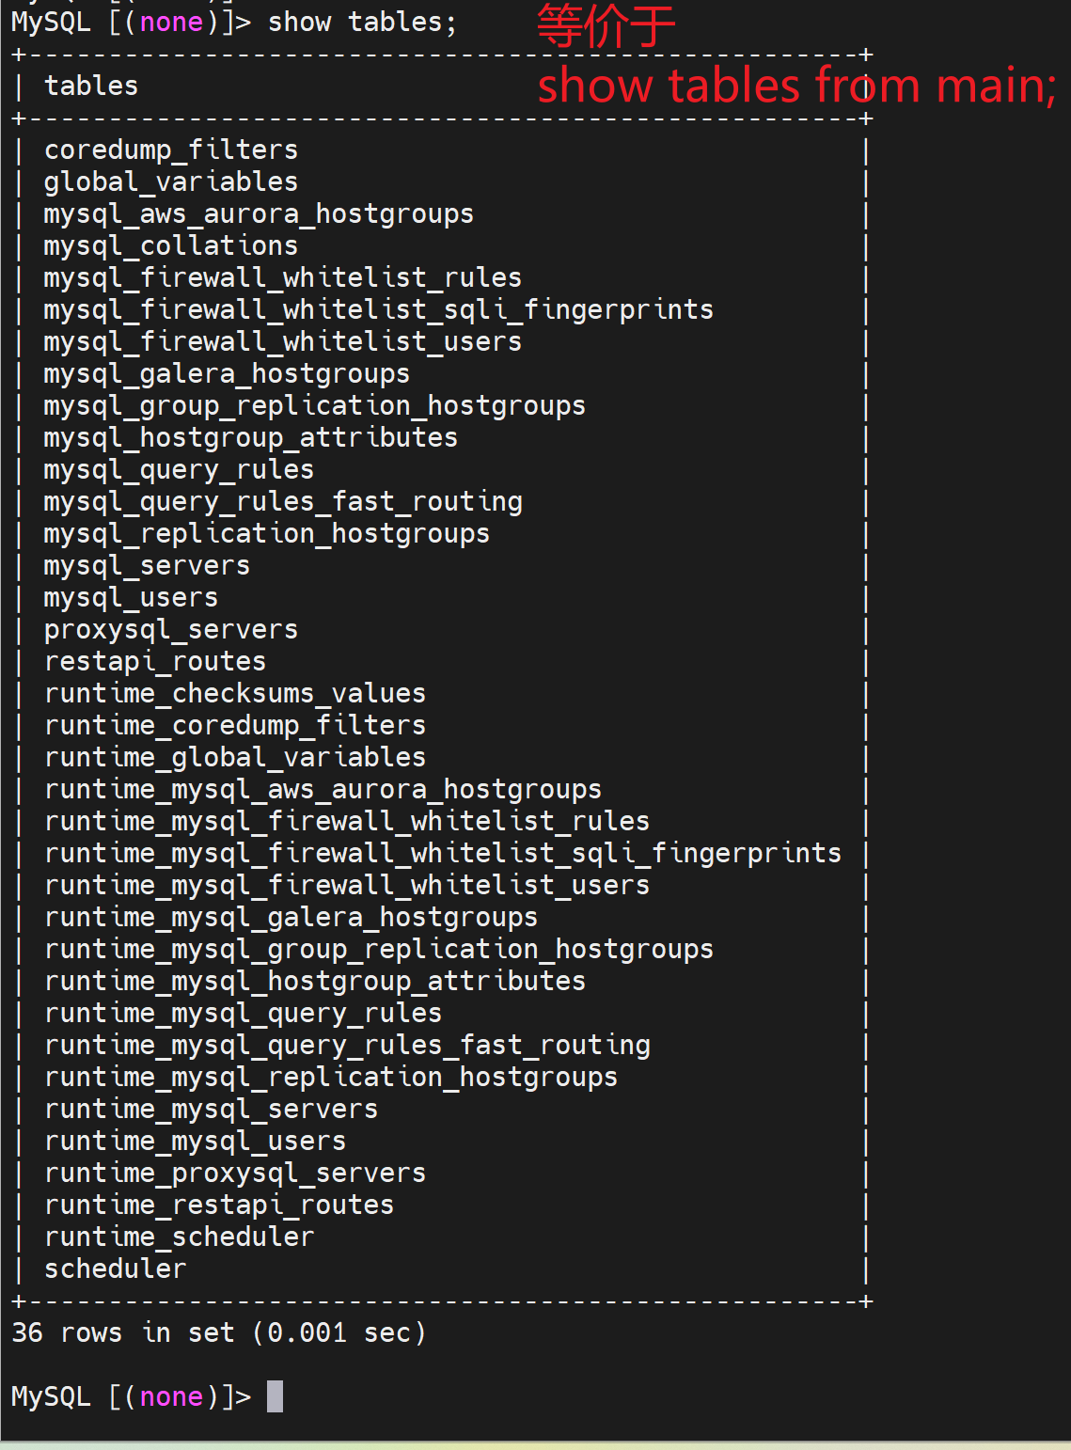The height and width of the screenshot is (1450, 1071).
Task: Click the coredump_filters entry
Action: 170,150
